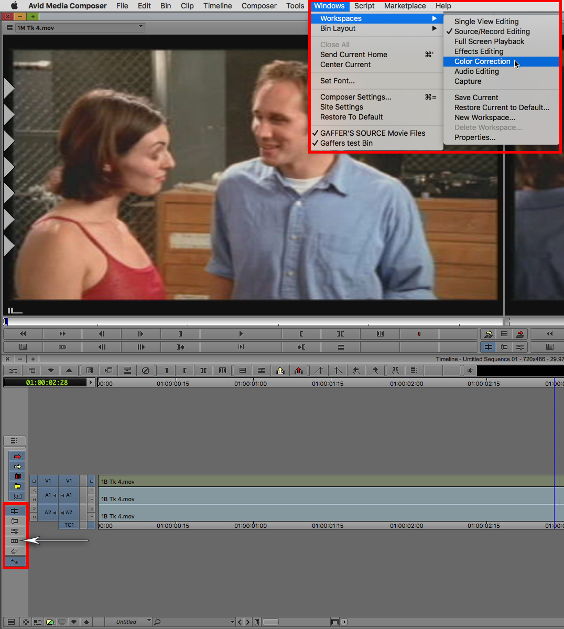Select the Color Correction workspace

pos(482,61)
